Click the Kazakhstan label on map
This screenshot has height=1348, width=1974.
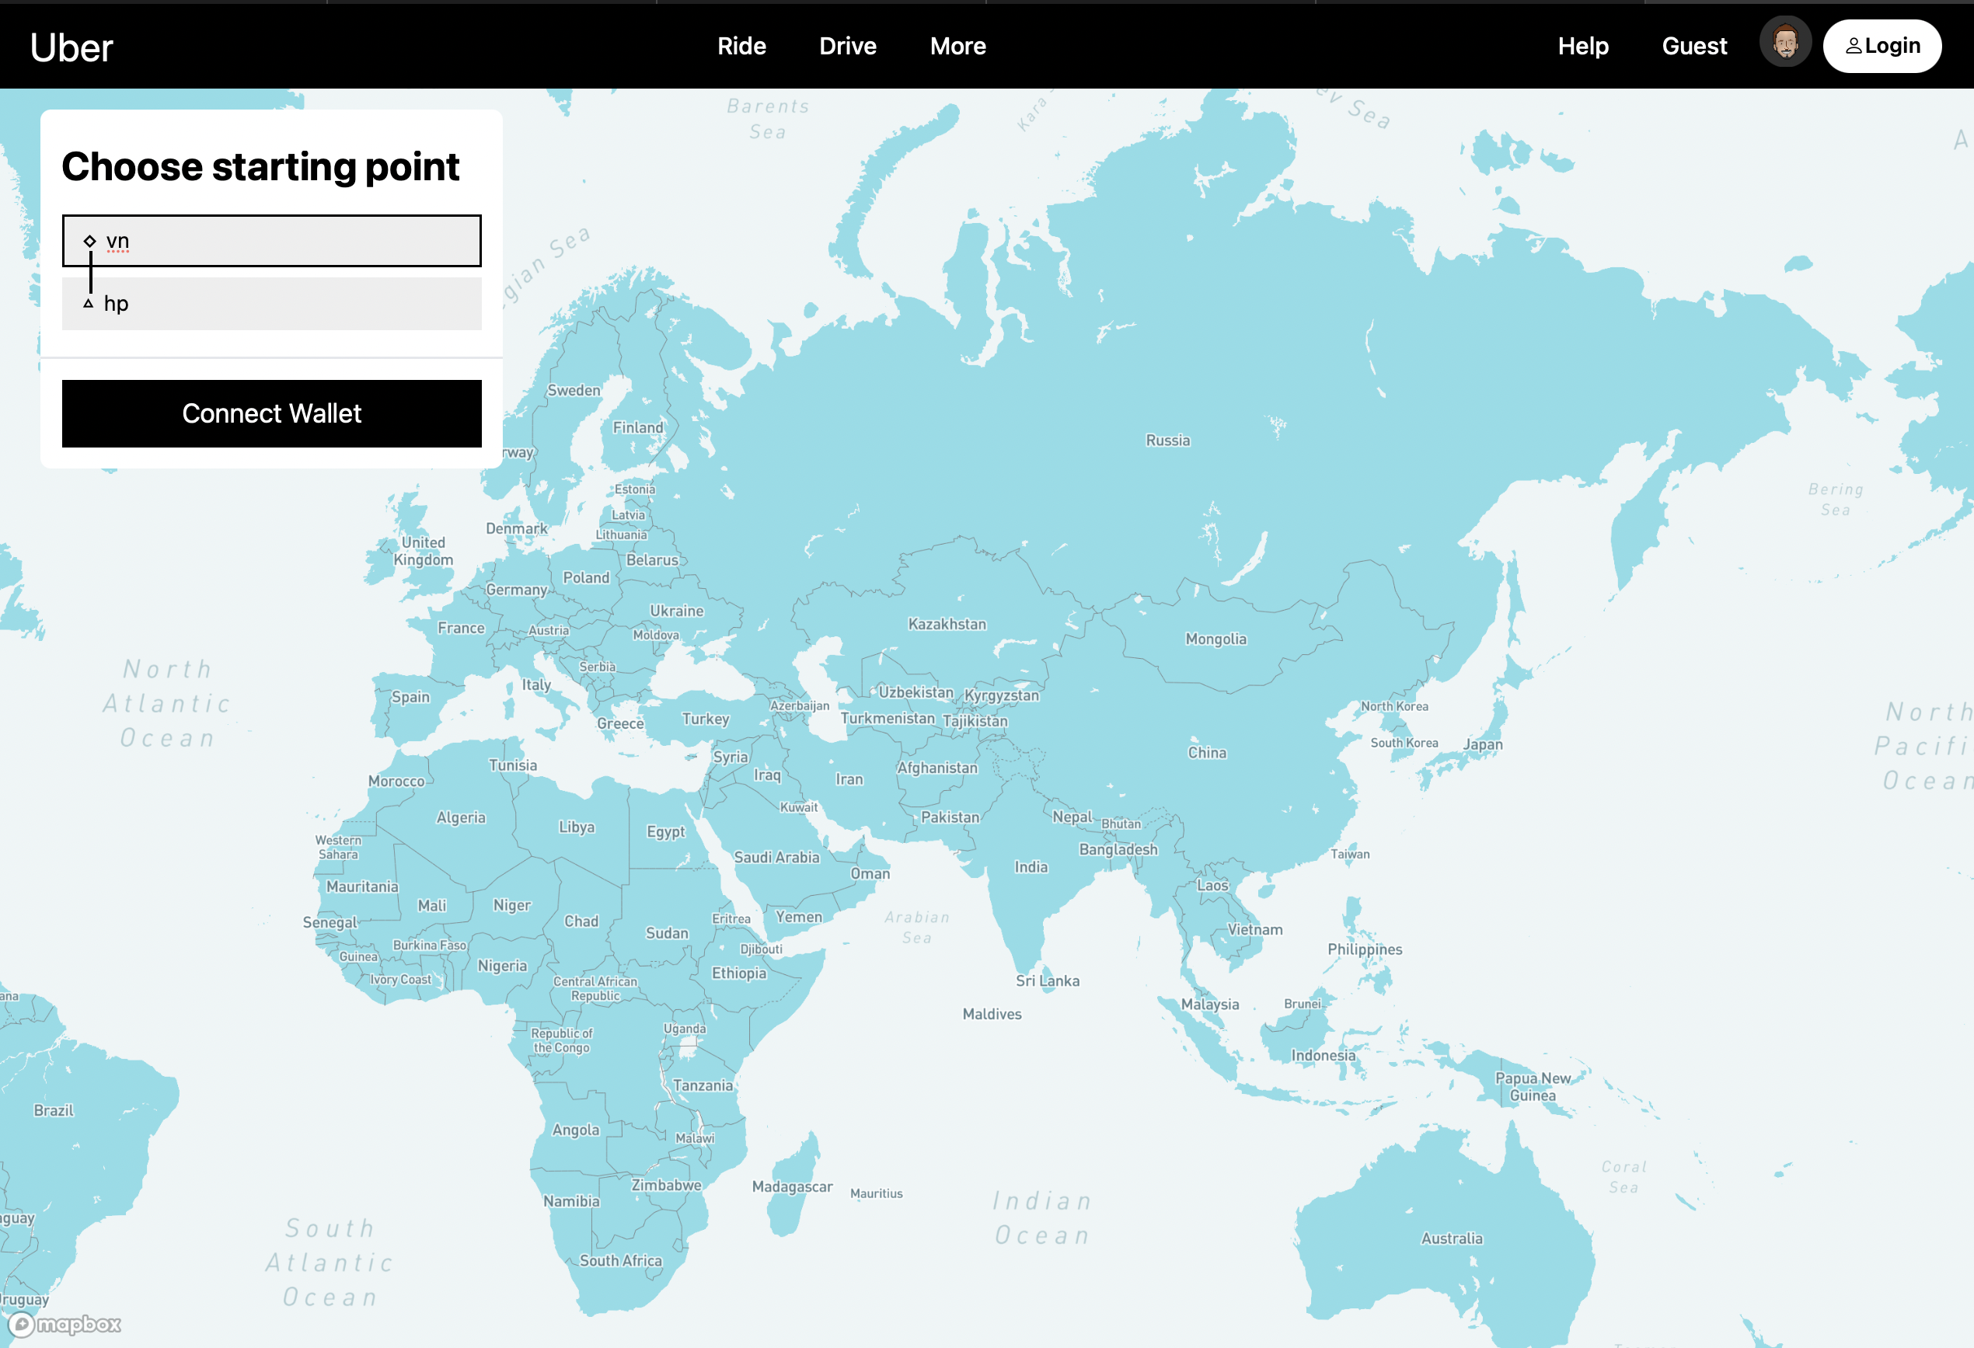pos(947,625)
